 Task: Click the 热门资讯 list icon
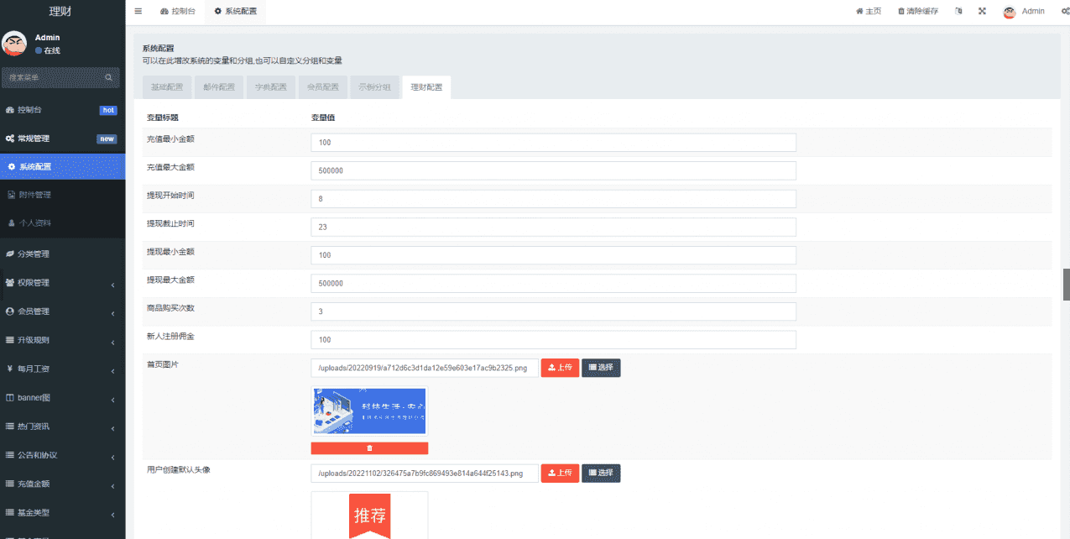click(10, 426)
